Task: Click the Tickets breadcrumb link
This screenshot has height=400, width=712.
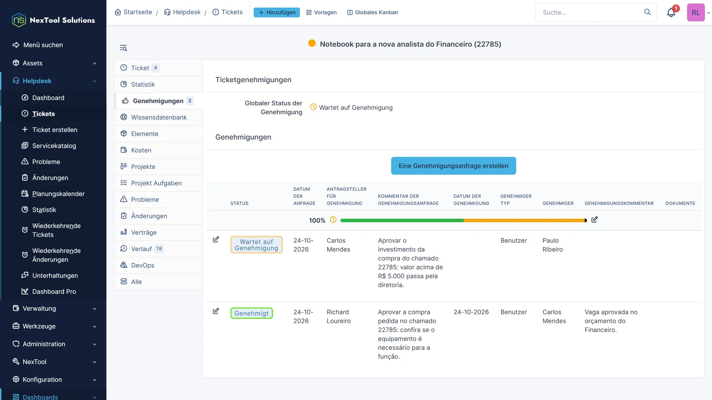Action: point(227,12)
